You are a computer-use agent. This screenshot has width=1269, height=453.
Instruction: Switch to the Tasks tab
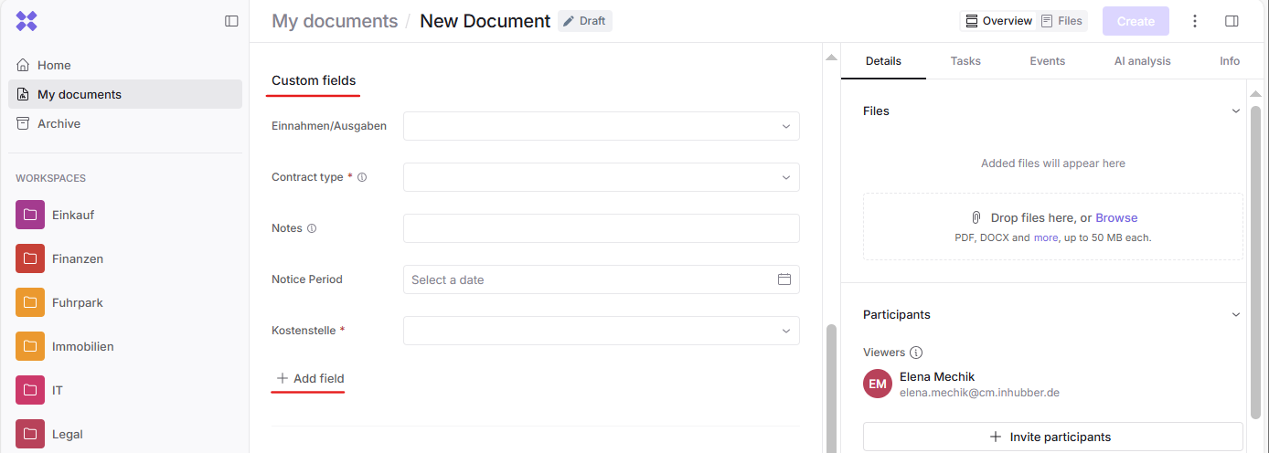[965, 61]
